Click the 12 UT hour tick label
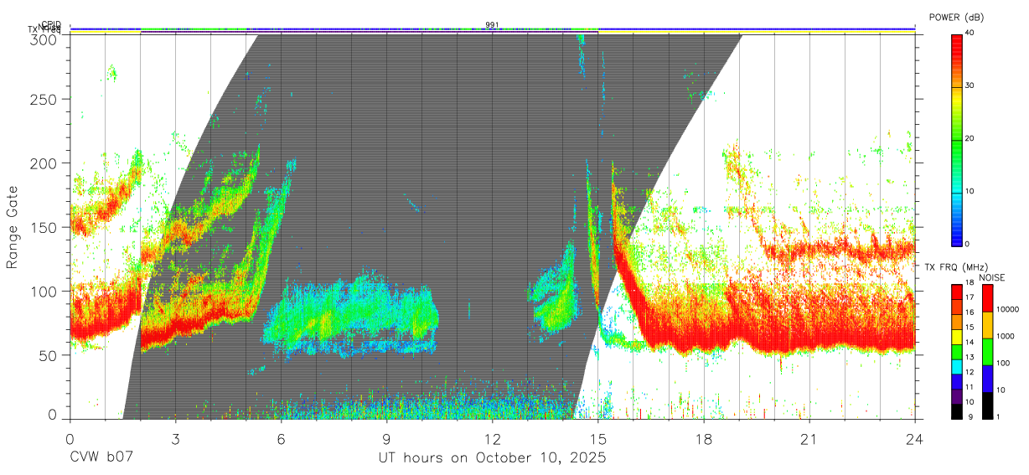 (493, 439)
